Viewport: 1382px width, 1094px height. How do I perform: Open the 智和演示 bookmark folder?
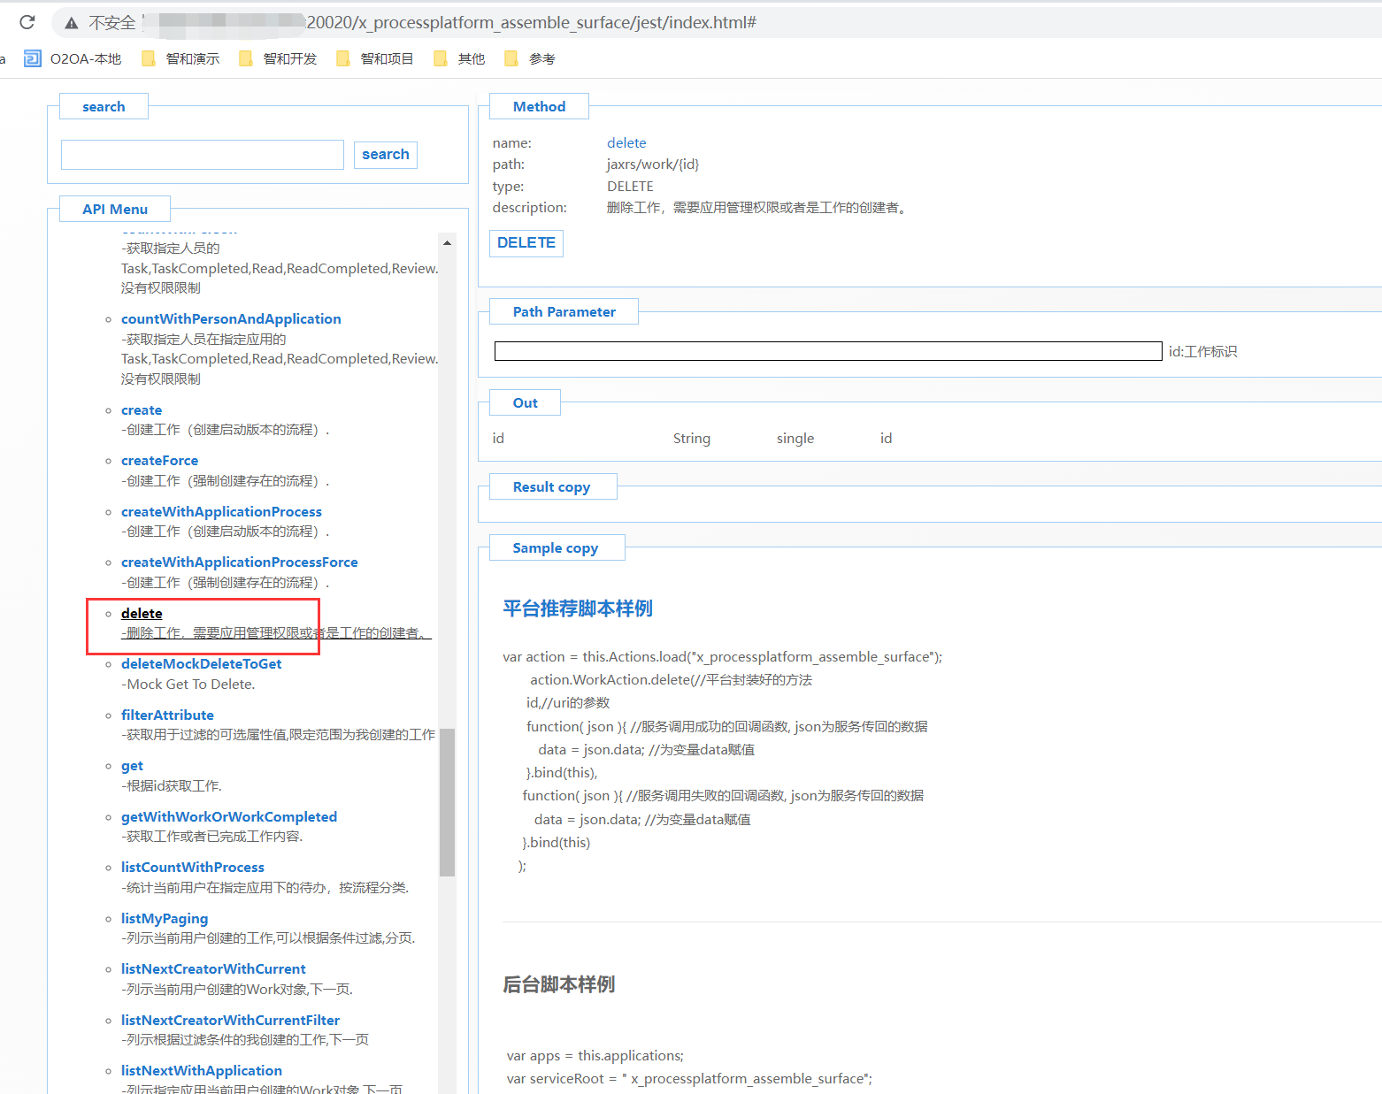180,58
